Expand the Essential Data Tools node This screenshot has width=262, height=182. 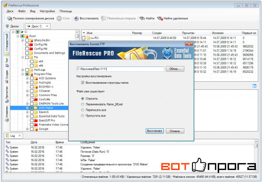point(27,116)
